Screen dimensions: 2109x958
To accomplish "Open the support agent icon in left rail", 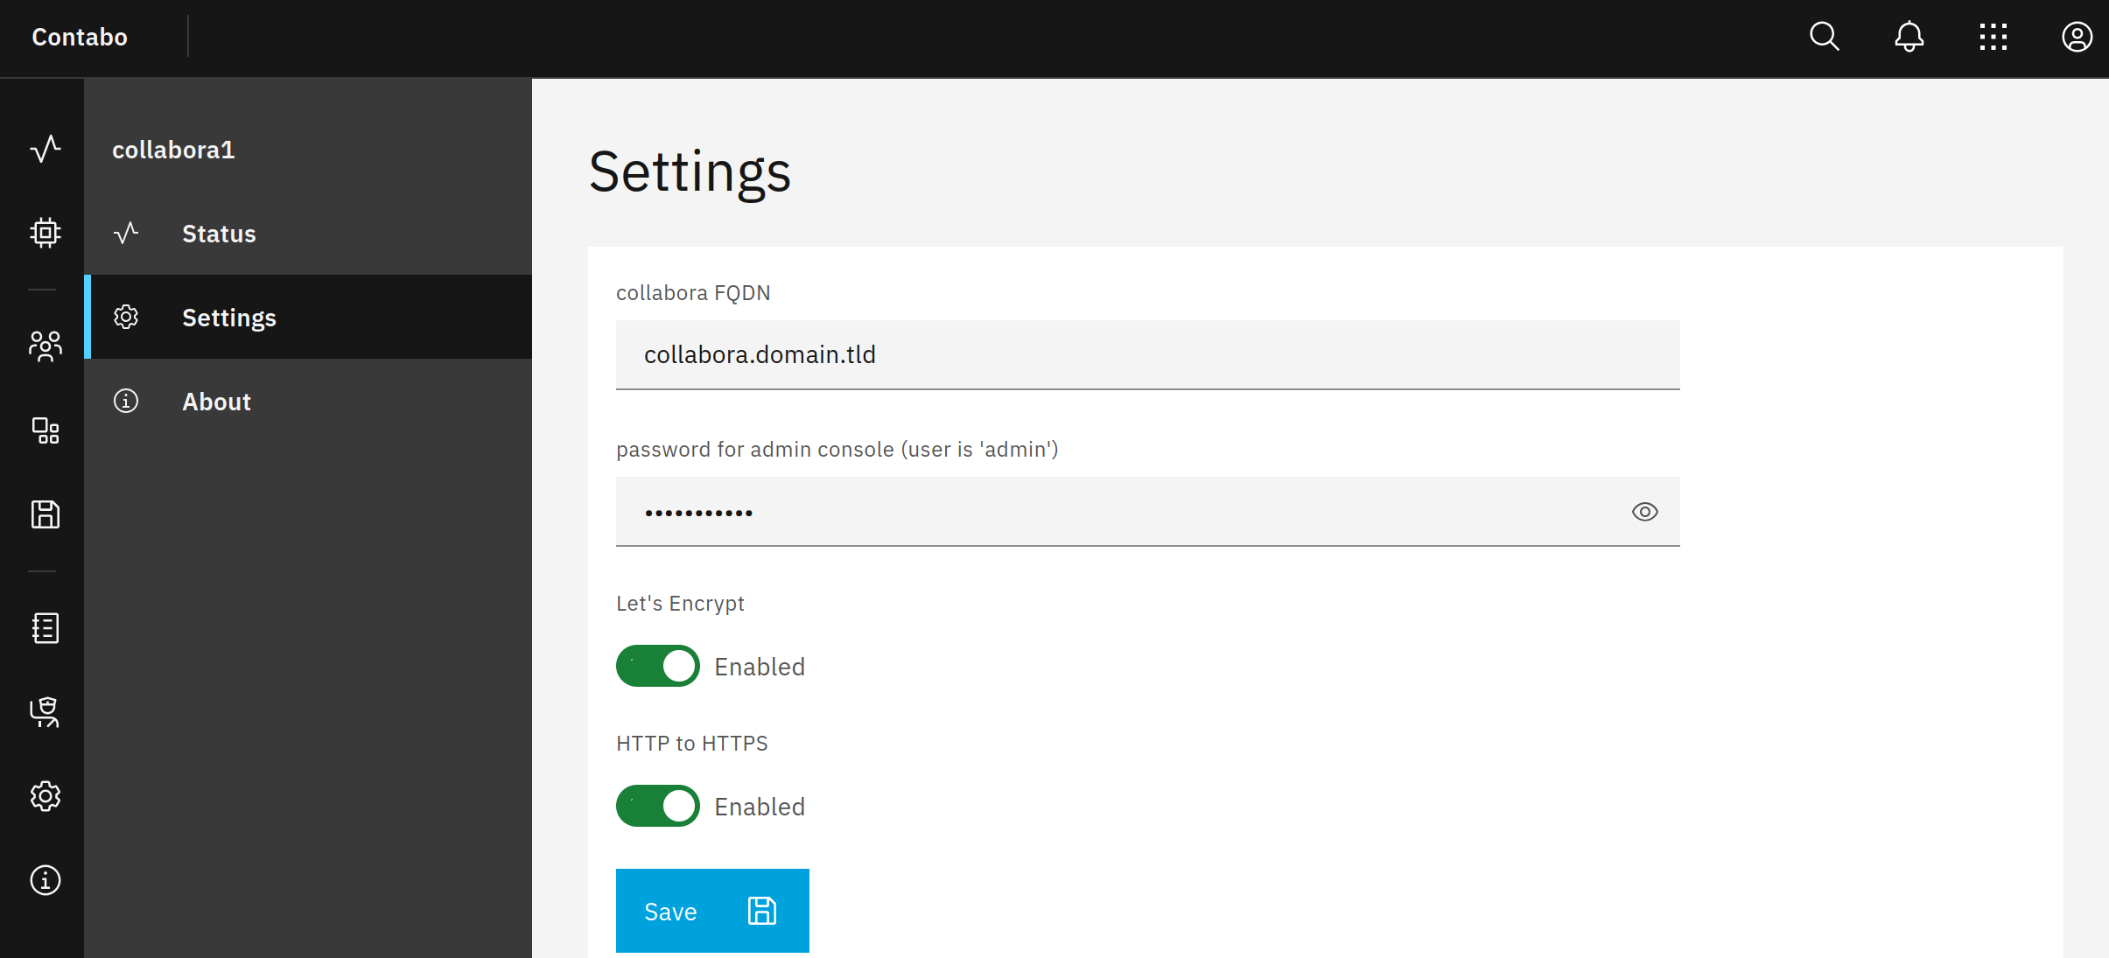I will [x=45, y=712].
